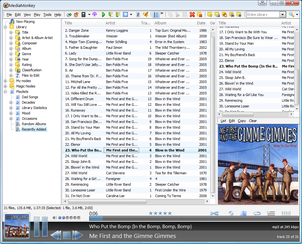Expand the Genre tree node

pos(11,54)
